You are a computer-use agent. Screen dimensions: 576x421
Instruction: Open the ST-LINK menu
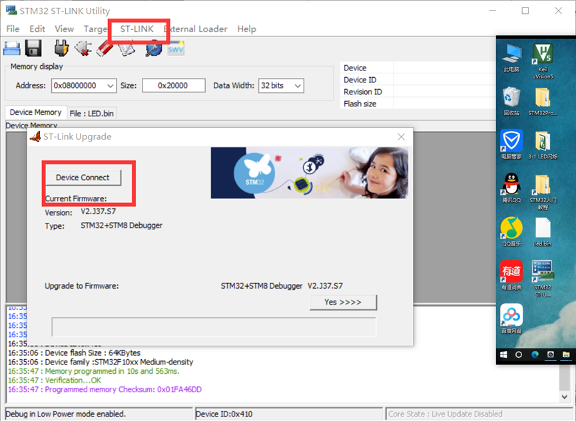pos(137,29)
